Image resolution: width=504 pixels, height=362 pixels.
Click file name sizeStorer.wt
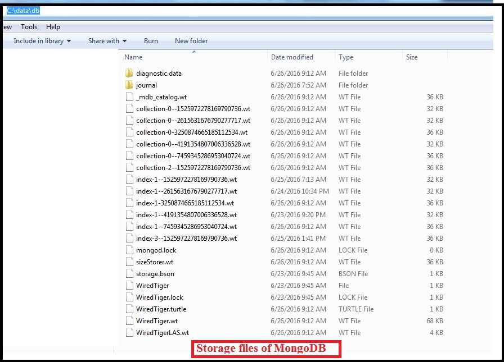click(155, 262)
